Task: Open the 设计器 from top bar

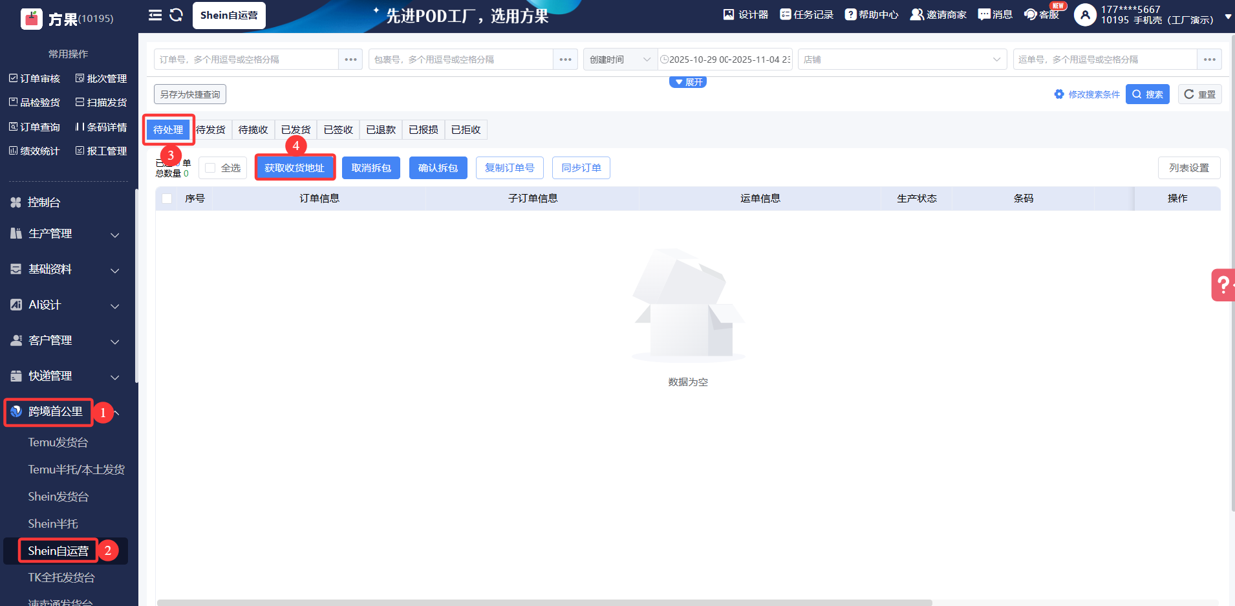Action: click(x=745, y=14)
